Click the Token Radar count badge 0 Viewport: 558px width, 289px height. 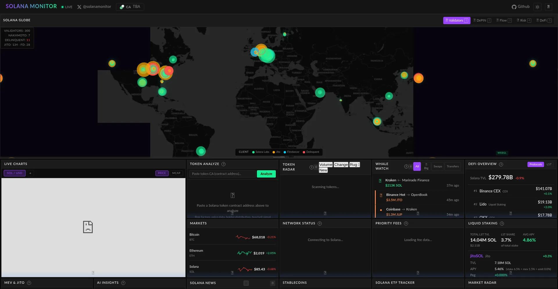pyautogui.click(x=316, y=167)
